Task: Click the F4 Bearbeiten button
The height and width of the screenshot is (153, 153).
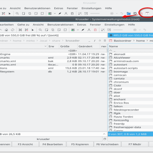Action: pyautogui.click(x=53, y=144)
